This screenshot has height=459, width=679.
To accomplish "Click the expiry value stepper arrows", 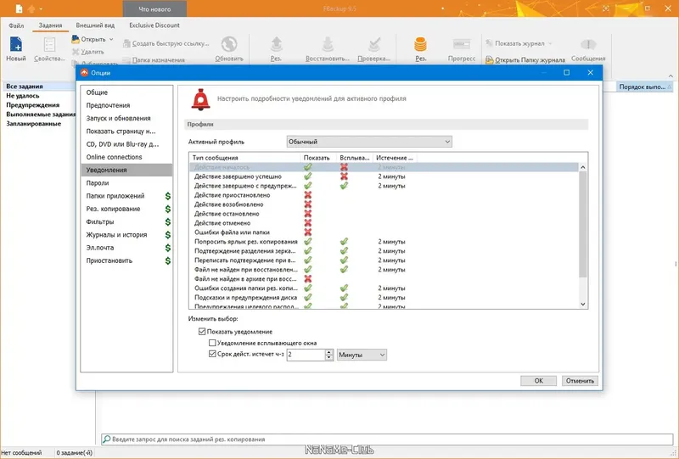I will click(x=329, y=355).
